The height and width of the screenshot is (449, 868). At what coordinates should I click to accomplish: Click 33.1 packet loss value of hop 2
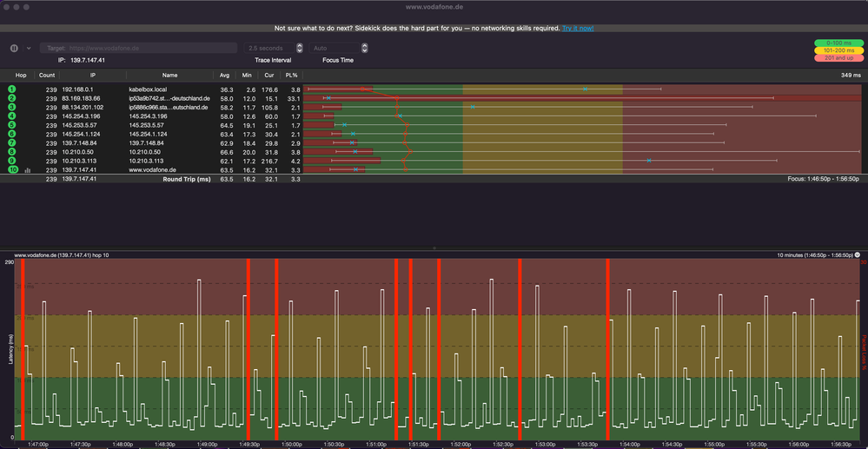pyautogui.click(x=294, y=98)
